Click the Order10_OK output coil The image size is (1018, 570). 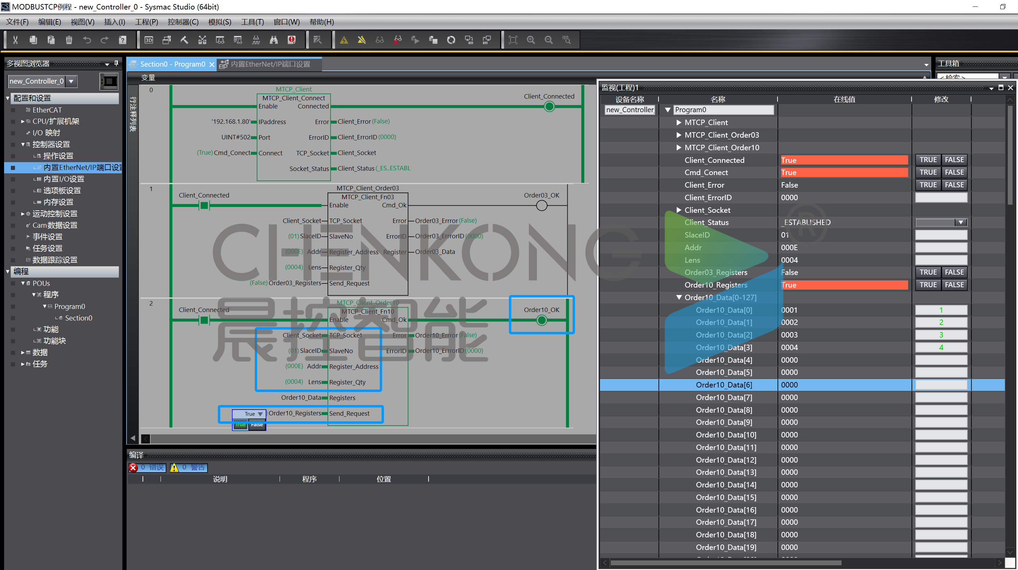point(542,320)
